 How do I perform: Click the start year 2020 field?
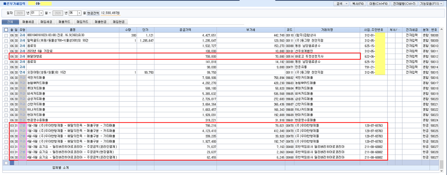click(20, 13)
